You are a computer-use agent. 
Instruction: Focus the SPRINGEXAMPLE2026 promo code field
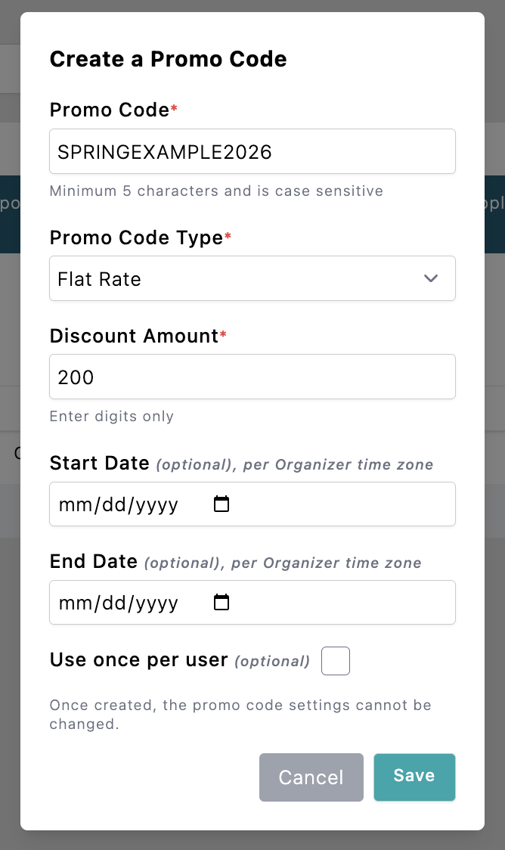coord(252,151)
